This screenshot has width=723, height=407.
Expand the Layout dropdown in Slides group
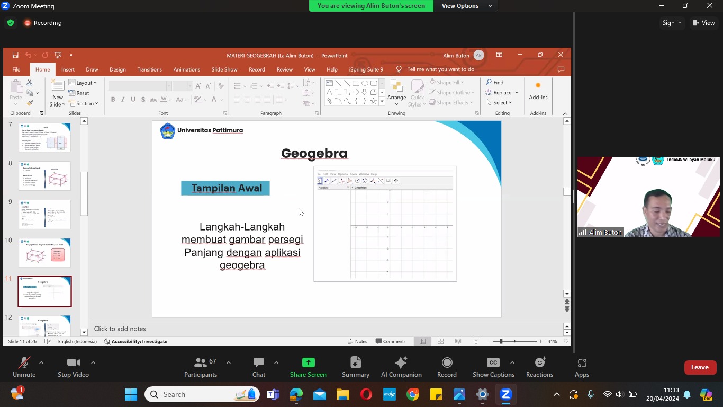[x=83, y=83]
